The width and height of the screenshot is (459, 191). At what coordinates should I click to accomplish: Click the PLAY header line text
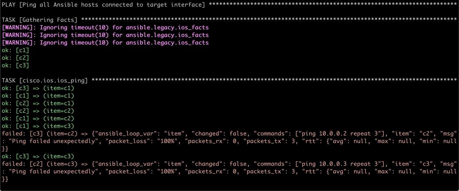point(103,5)
